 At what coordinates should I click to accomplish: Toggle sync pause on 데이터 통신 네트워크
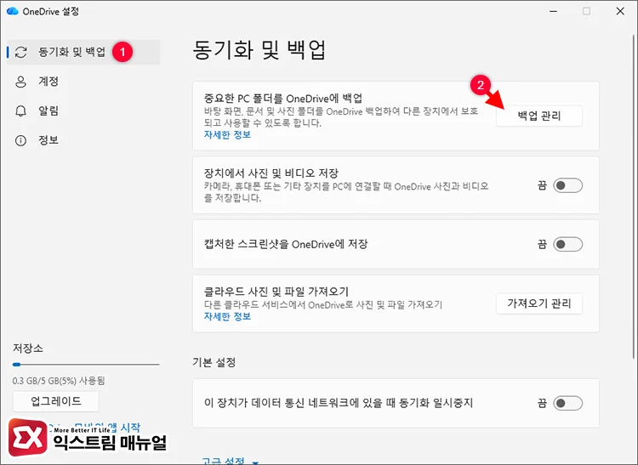click(x=567, y=403)
